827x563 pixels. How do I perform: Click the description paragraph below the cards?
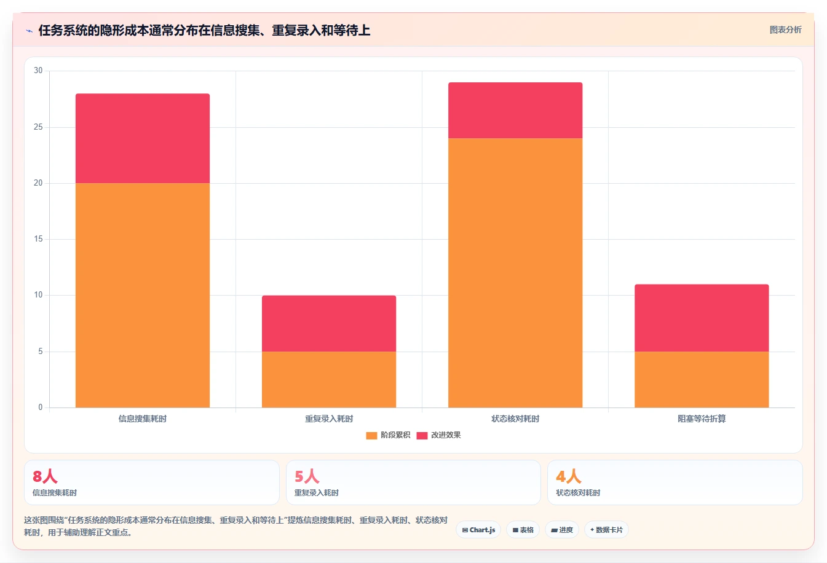pyautogui.click(x=236, y=526)
